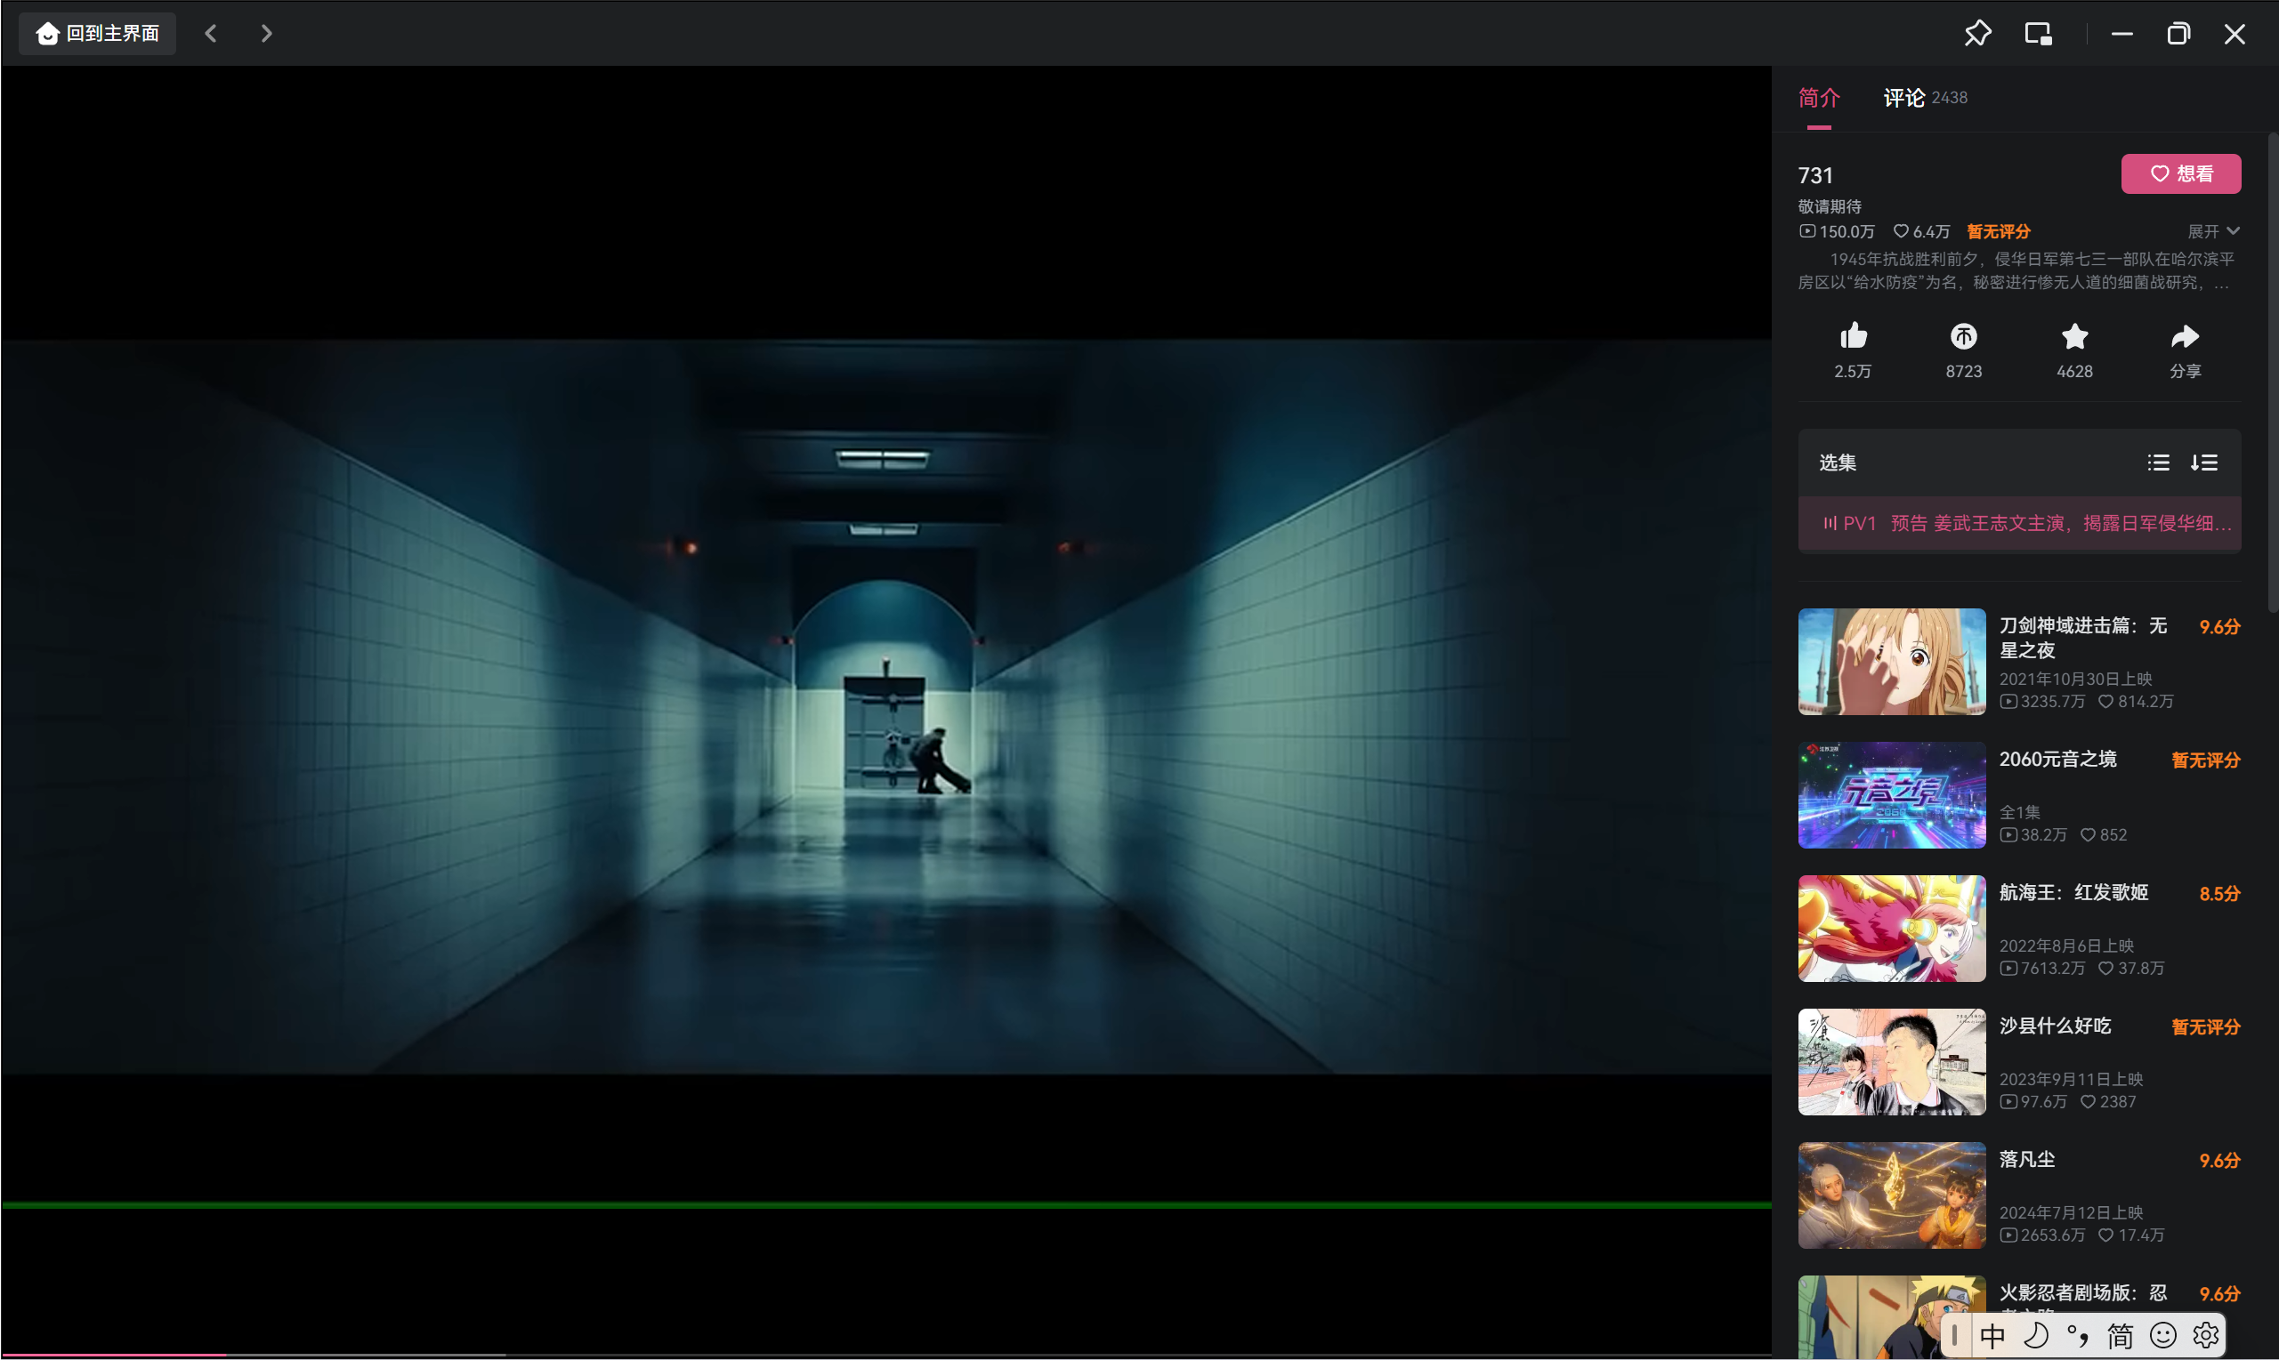Select the 简介 intro tab
Image resolution: width=2279 pixels, height=1360 pixels.
pyautogui.click(x=1818, y=97)
